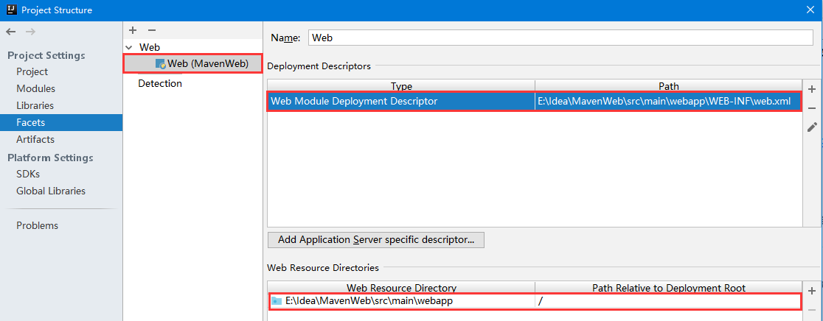Open the Modules settings page
The width and height of the screenshot is (823, 321).
(35, 88)
